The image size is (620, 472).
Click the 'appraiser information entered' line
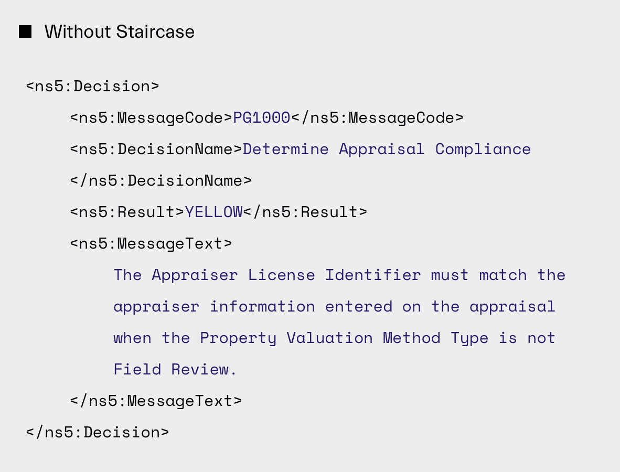(335, 307)
